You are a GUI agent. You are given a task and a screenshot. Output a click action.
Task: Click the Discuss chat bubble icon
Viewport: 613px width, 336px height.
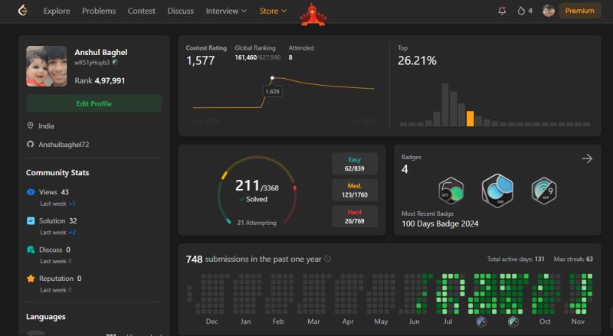point(31,250)
